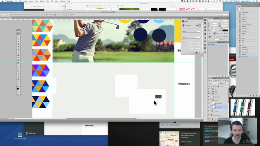Click delete state trash in History panel

tap(256, 96)
